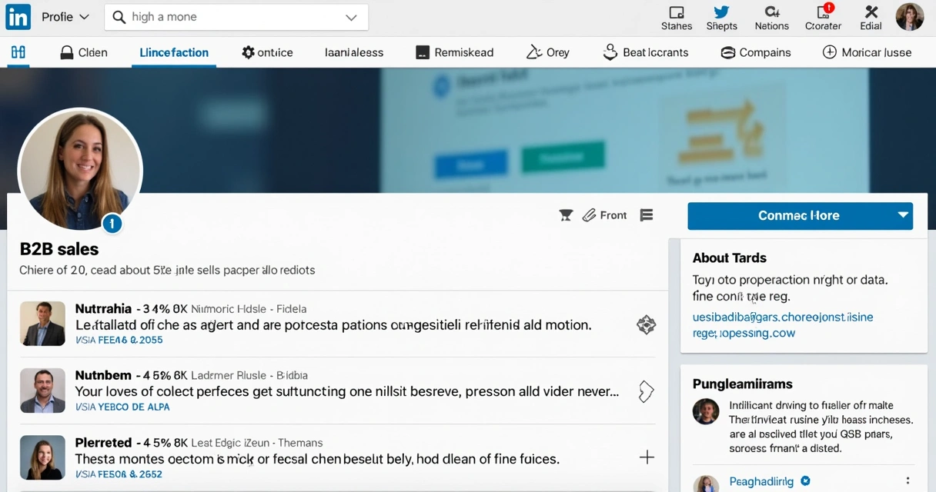Open avatar in Pungleamiirams panel
The width and height of the screenshot is (936, 492).
(706, 412)
